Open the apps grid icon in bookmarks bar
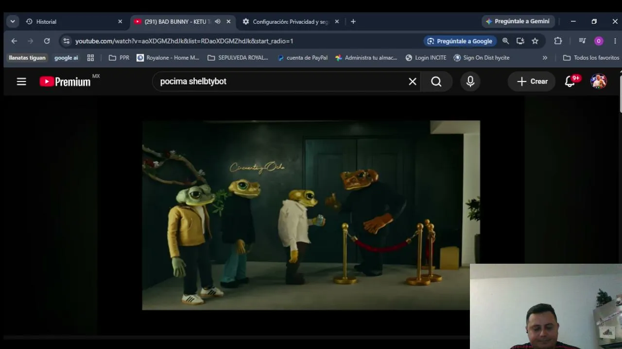The width and height of the screenshot is (622, 349). (x=90, y=58)
